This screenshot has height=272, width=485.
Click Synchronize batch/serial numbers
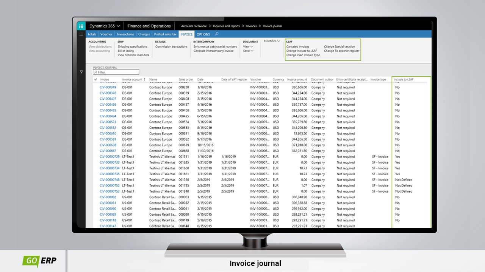[x=215, y=46]
